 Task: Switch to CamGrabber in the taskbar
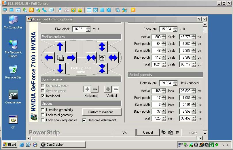tap(62, 145)
